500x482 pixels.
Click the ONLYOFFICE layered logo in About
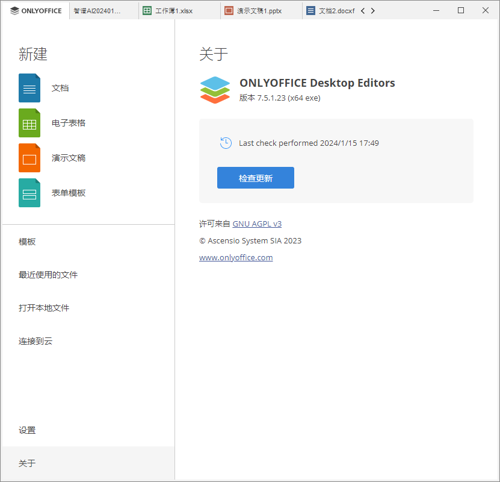click(x=215, y=90)
